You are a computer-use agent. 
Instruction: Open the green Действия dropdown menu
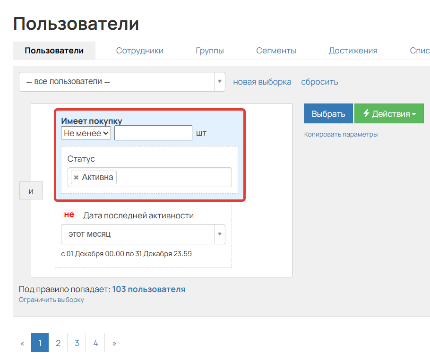tap(389, 113)
